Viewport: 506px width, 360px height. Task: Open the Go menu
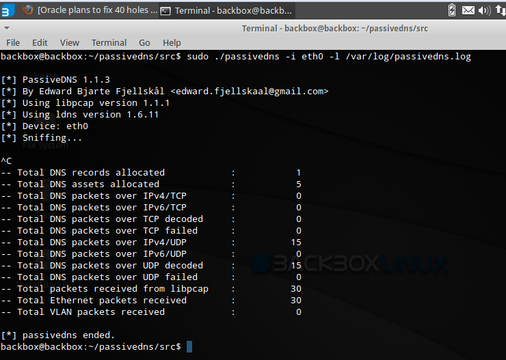click(144, 42)
